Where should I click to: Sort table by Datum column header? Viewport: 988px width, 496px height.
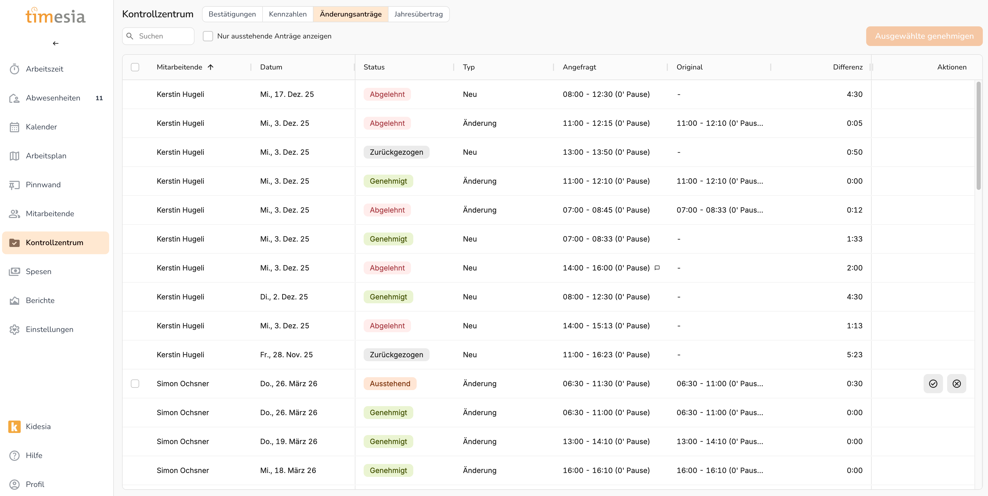271,67
